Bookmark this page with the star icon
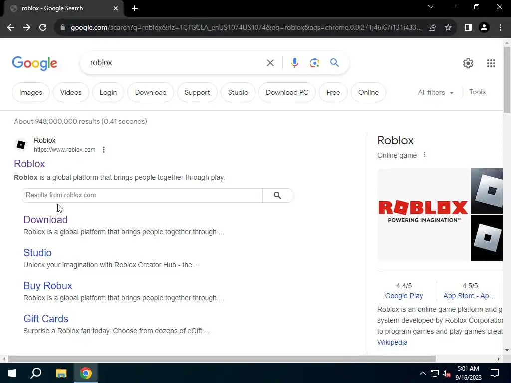Screen dimensions: 511x383 pos(448,28)
